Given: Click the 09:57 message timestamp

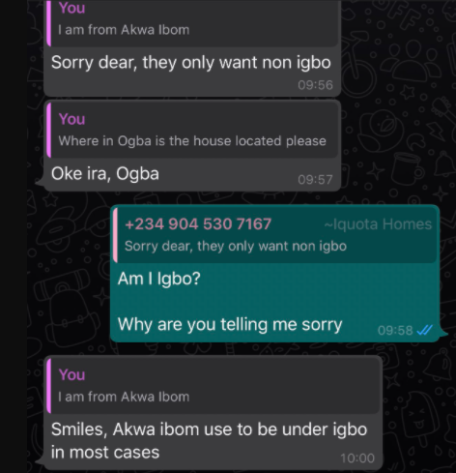Looking at the screenshot, I should [315, 179].
